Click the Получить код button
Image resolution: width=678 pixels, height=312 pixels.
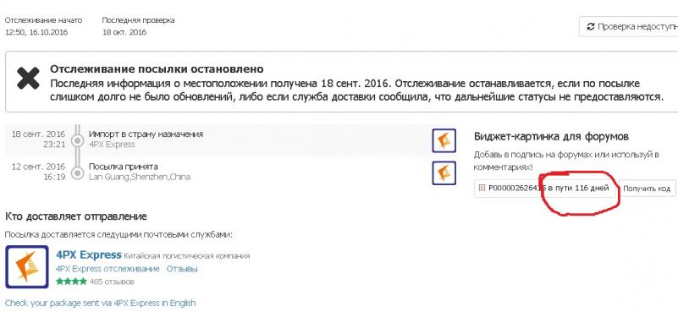[647, 189]
